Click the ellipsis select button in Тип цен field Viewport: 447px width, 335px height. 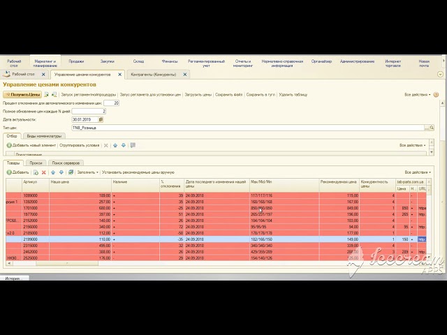[427, 128]
